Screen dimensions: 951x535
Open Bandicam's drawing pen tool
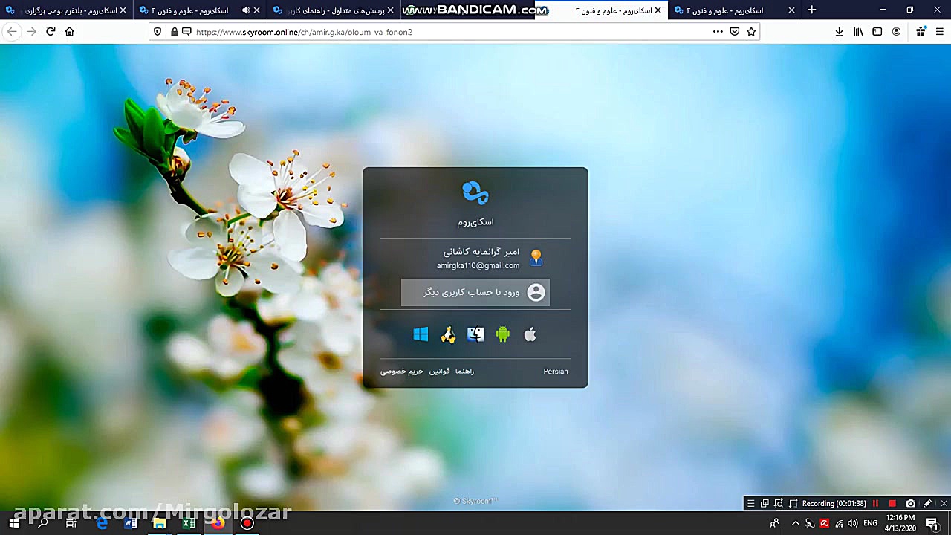pos(926,503)
